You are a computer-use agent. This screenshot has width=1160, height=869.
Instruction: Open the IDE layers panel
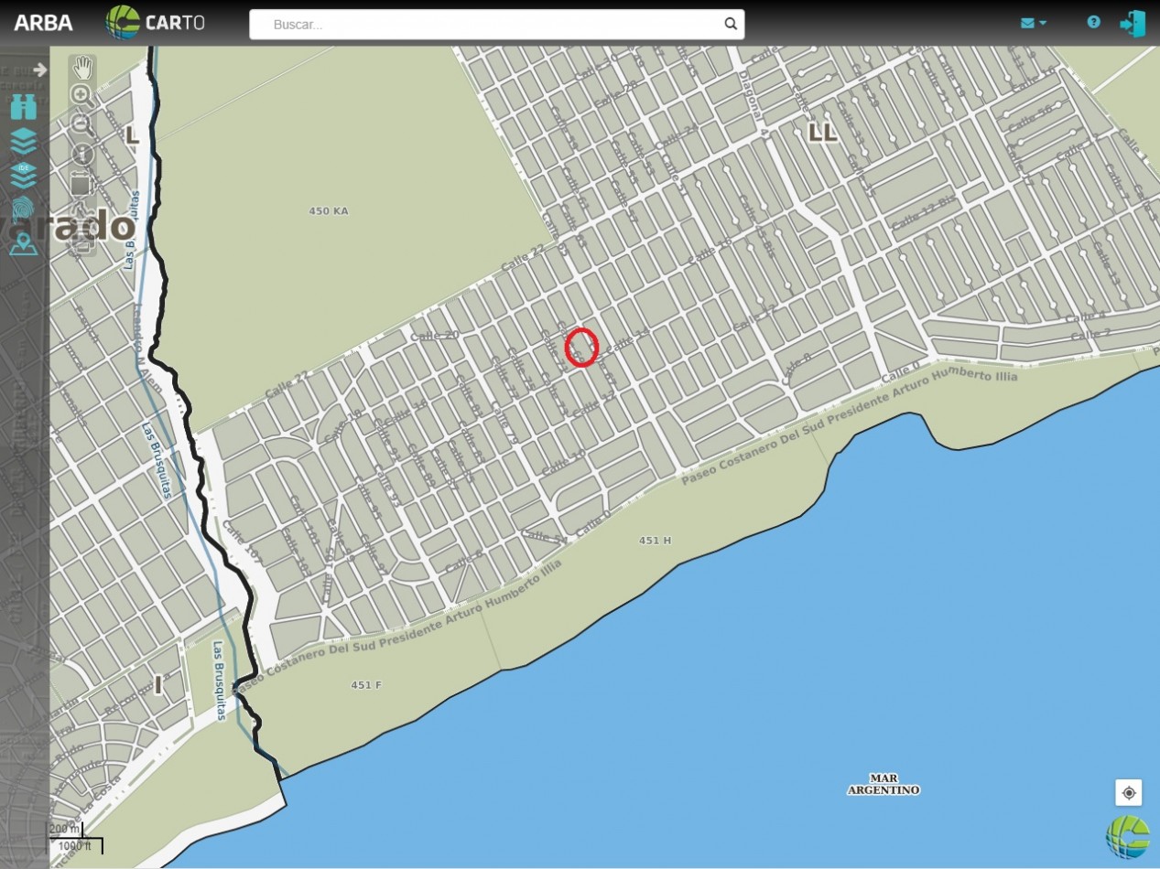24,174
